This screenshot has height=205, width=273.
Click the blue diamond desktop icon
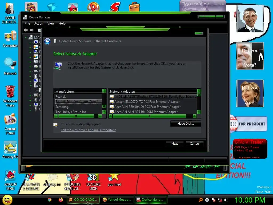pyautogui.click(x=52, y=7)
